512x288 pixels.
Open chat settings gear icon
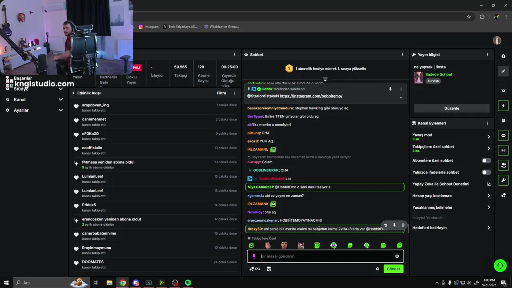[x=377, y=269]
